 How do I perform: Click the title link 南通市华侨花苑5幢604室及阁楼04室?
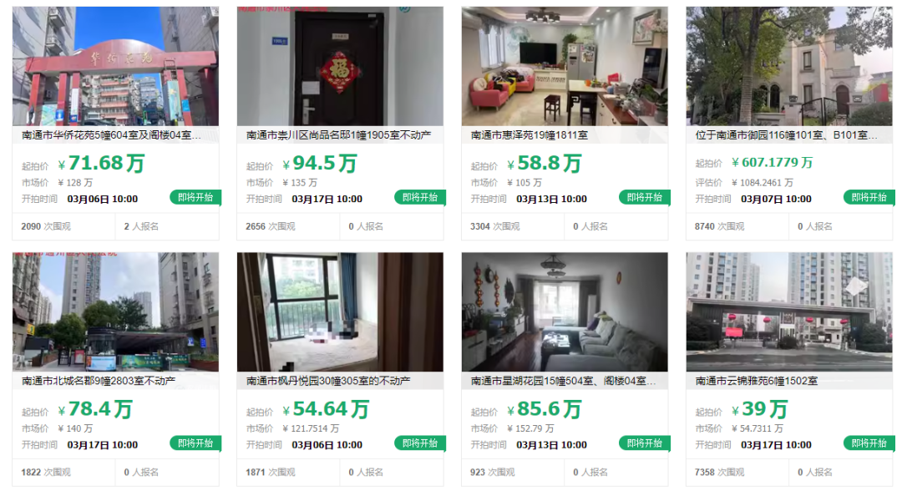pos(112,135)
